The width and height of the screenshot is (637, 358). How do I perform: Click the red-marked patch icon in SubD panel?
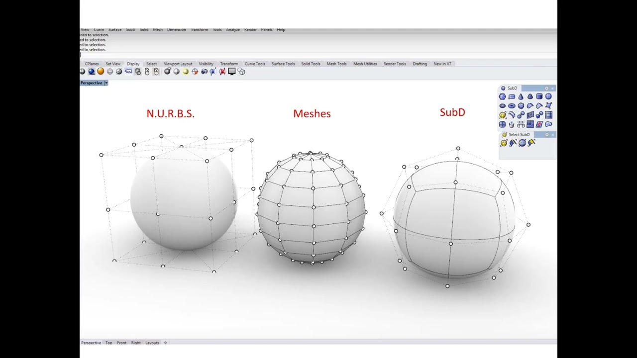click(539, 124)
